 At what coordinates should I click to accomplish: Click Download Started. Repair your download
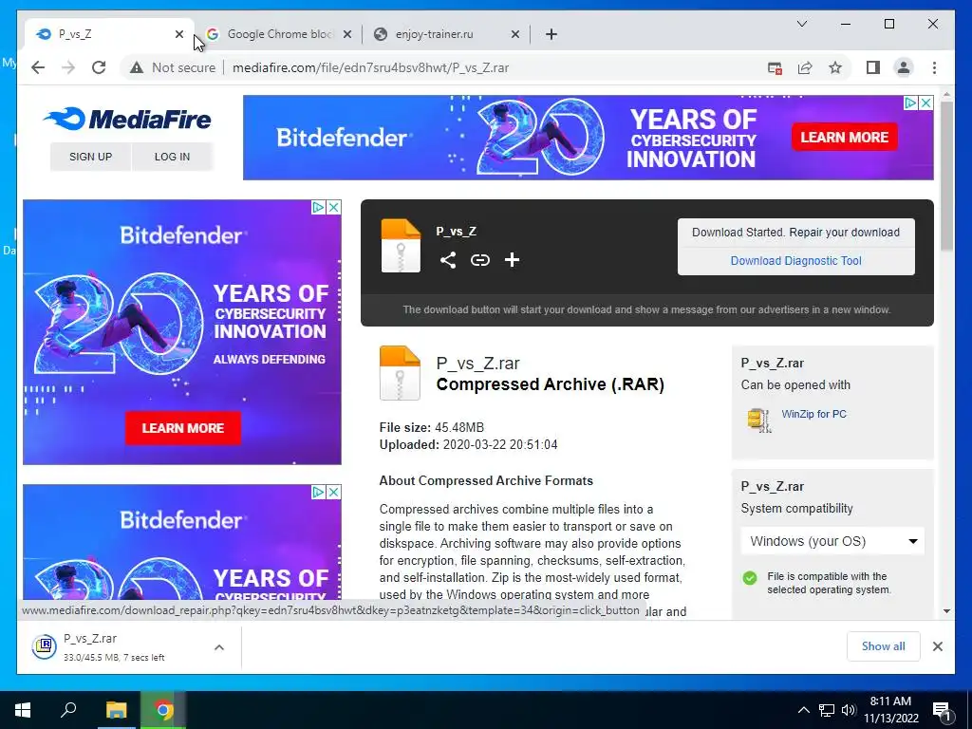795,232
